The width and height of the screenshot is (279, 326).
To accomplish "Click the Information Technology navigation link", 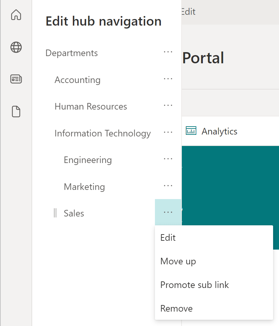I will click(x=102, y=133).
